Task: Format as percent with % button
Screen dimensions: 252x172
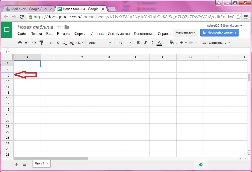Action: coord(58,43)
